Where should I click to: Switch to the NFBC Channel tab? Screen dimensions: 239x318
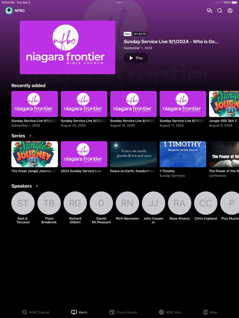(36, 312)
